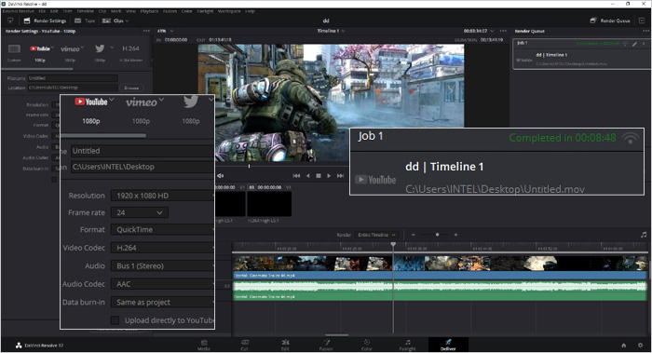Image resolution: width=652 pixels, height=353 pixels.
Task: Click the timeline zoom-out minus button
Action: [413, 235]
